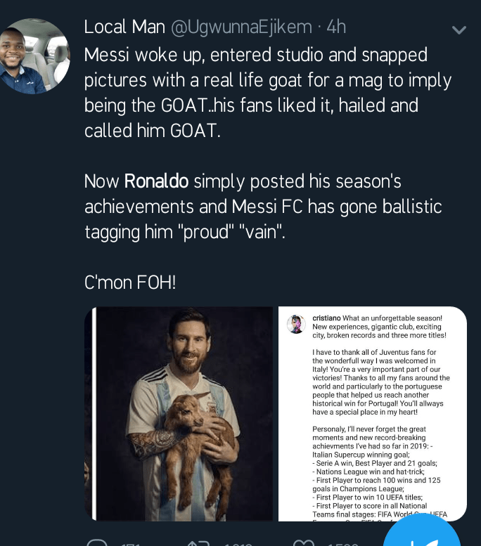The image size is (481, 546).
Task: Like the tweet with heart icon
Action: (304, 543)
